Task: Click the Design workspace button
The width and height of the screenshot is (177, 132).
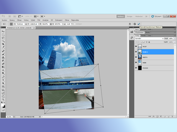Action: [x=130, y=16]
